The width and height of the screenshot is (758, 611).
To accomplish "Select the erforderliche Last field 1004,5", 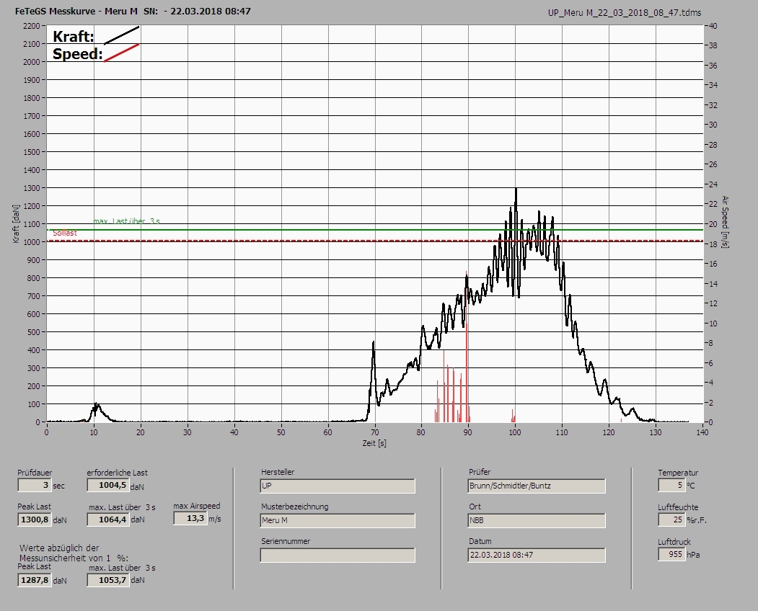I will pos(107,485).
